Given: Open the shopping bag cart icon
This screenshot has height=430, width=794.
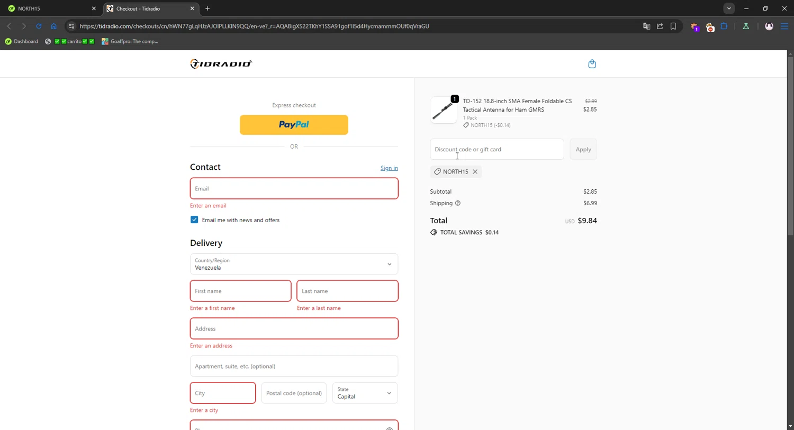Looking at the screenshot, I should pos(592,64).
